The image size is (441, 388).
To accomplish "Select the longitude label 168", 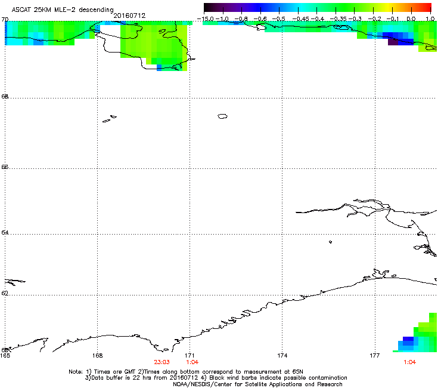I will (x=98, y=356).
